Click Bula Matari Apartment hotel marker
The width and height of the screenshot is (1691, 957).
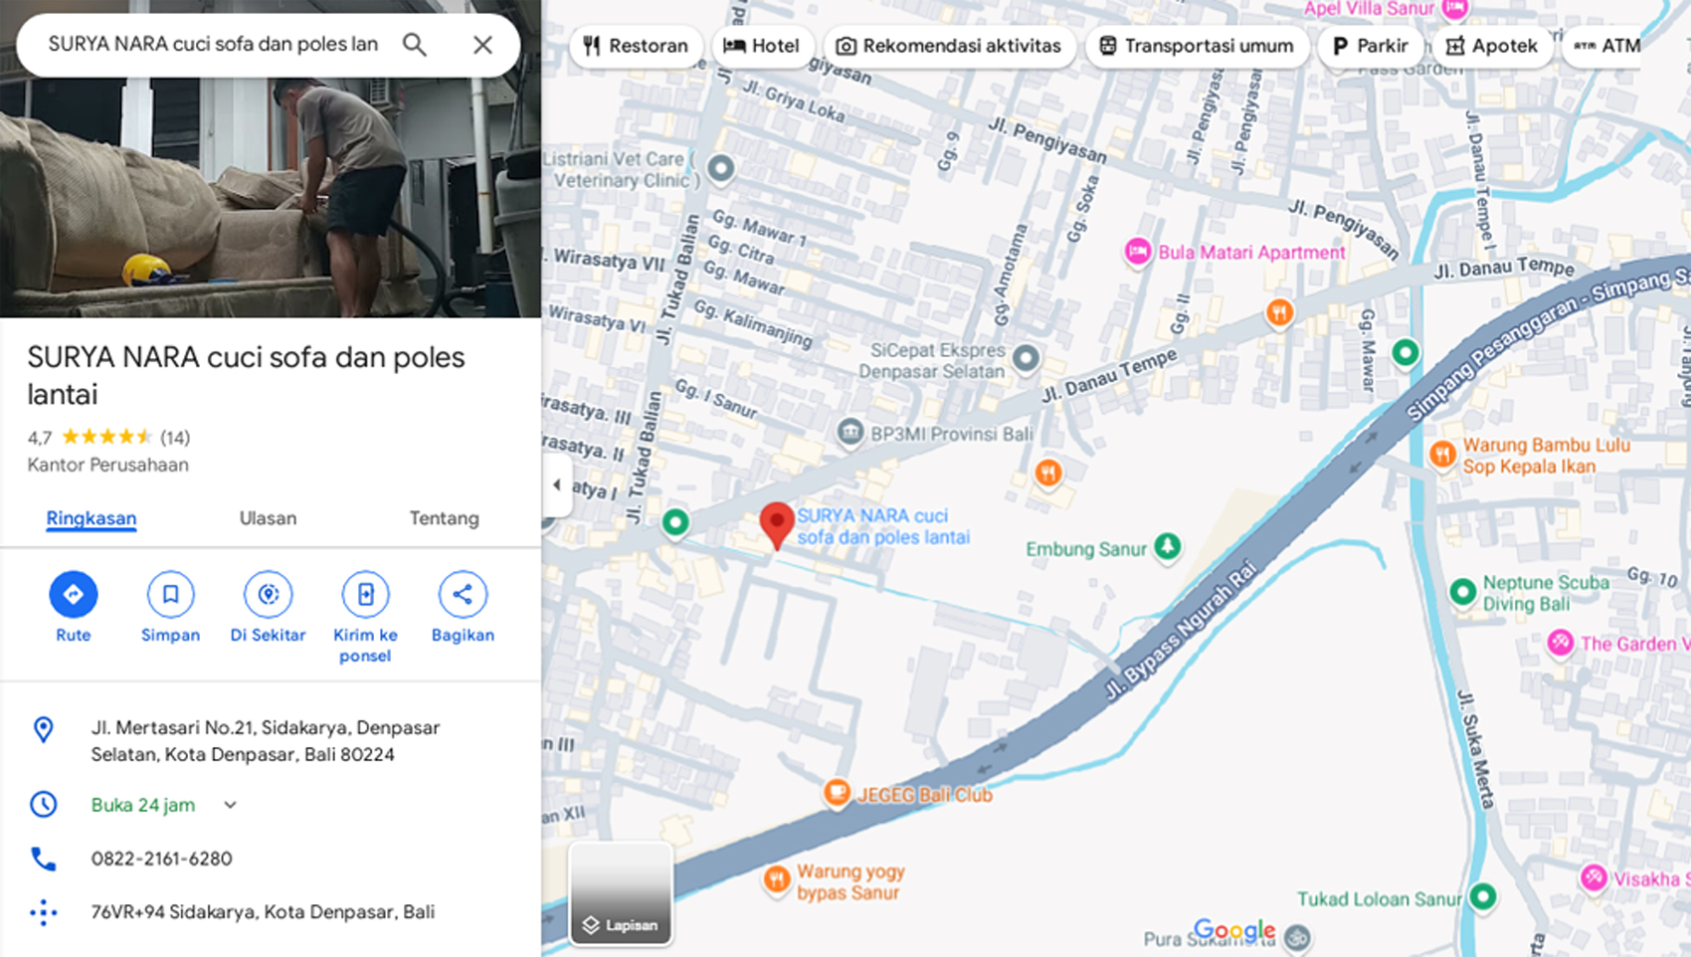tap(1137, 252)
